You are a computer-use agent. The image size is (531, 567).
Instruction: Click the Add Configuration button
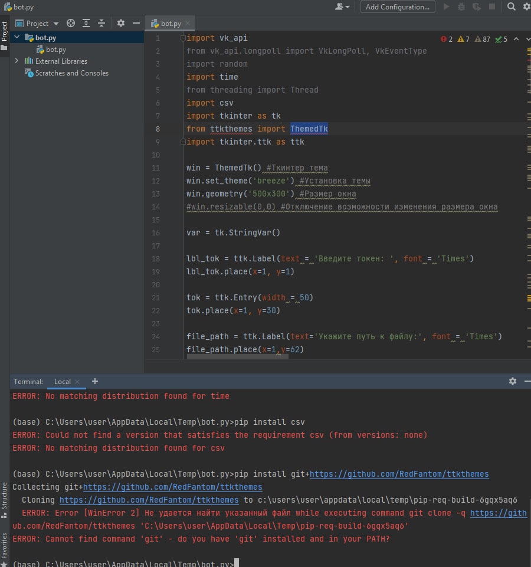coord(397,7)
